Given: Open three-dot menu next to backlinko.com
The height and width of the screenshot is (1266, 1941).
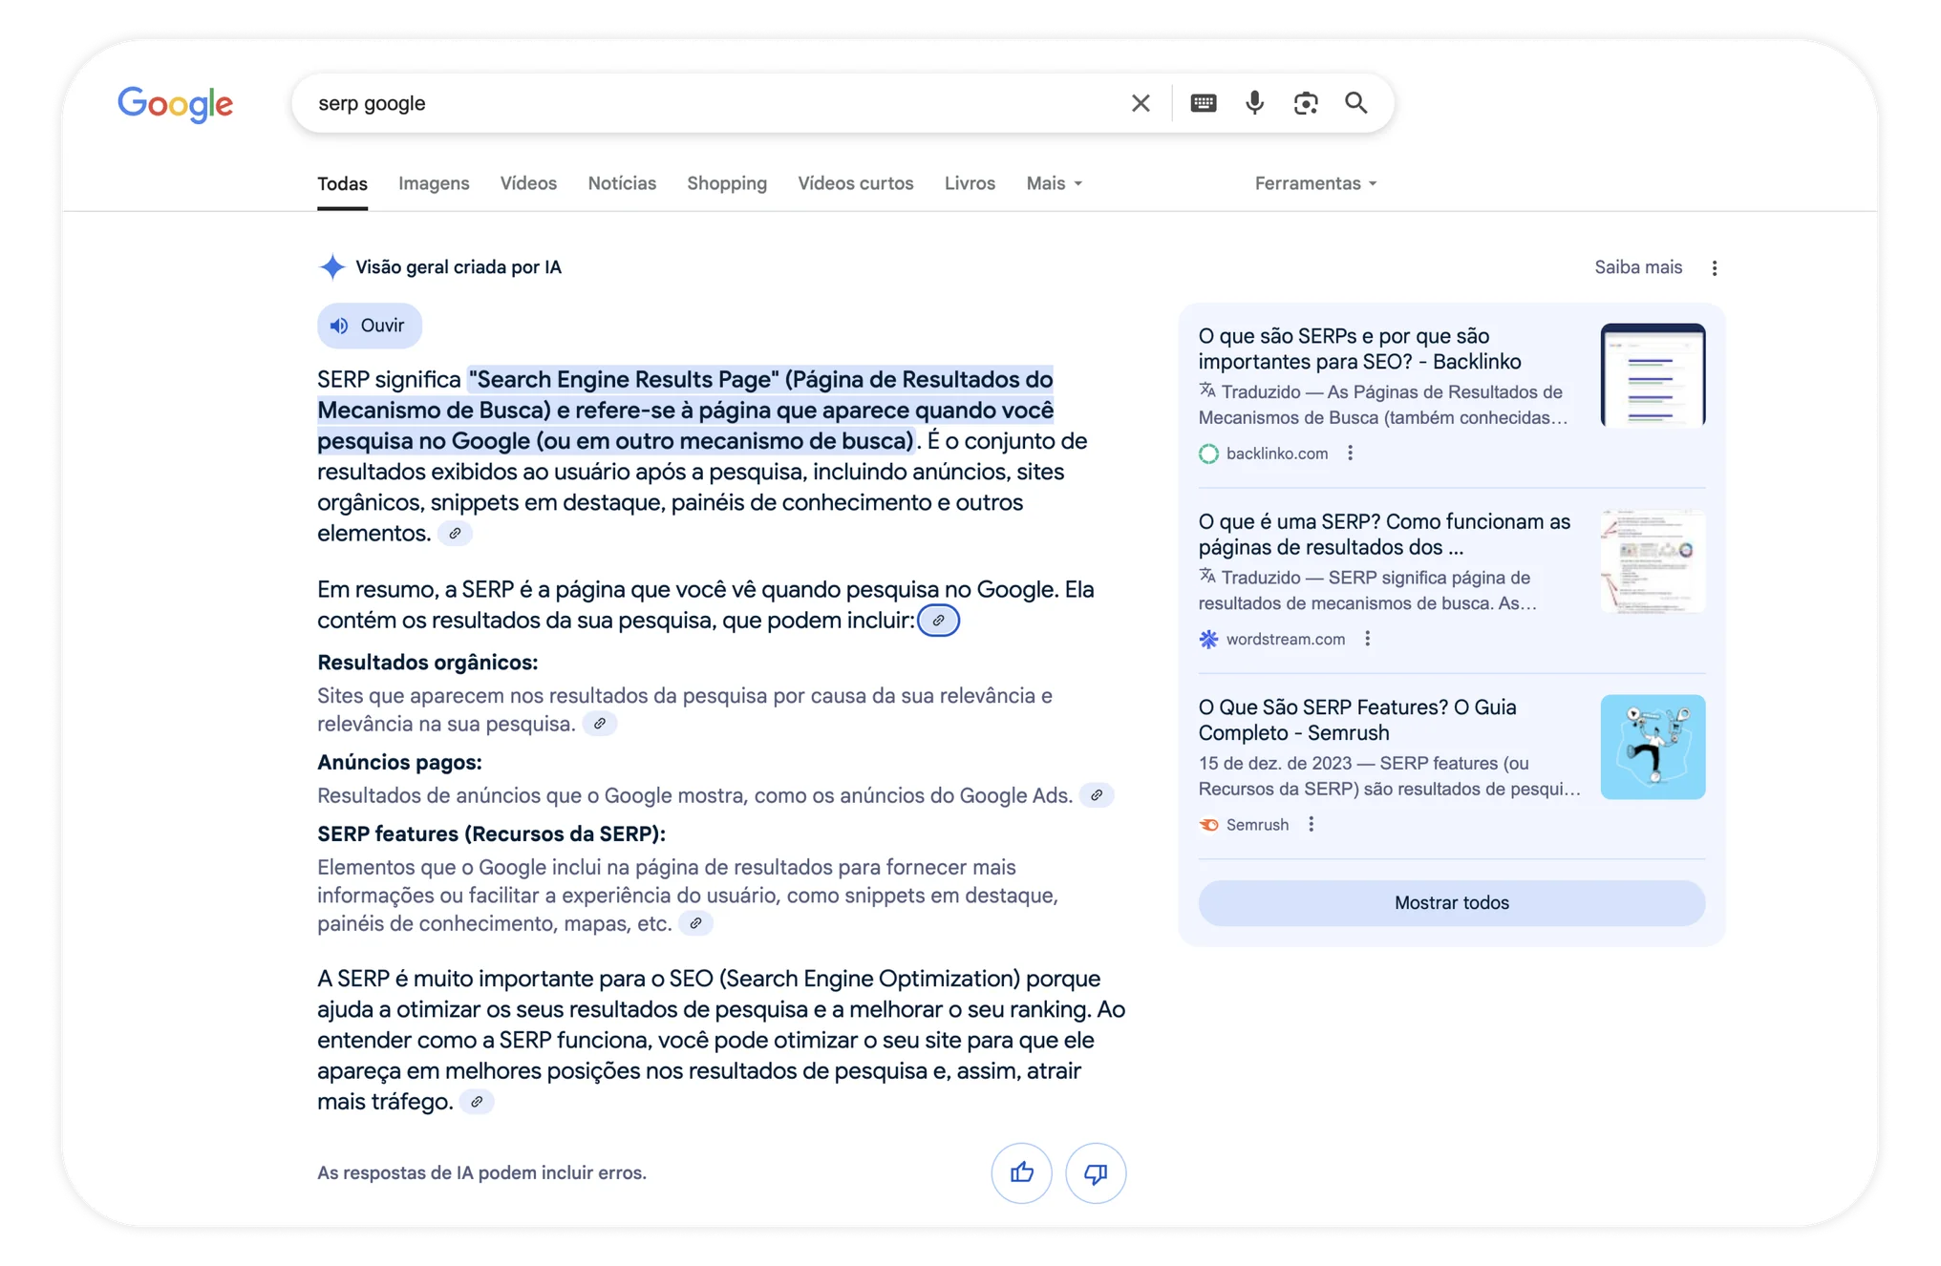Looking at the screenshot, I should click(1350, 454).
